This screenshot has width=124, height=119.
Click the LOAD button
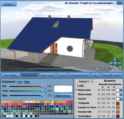(x=81, y=86)
